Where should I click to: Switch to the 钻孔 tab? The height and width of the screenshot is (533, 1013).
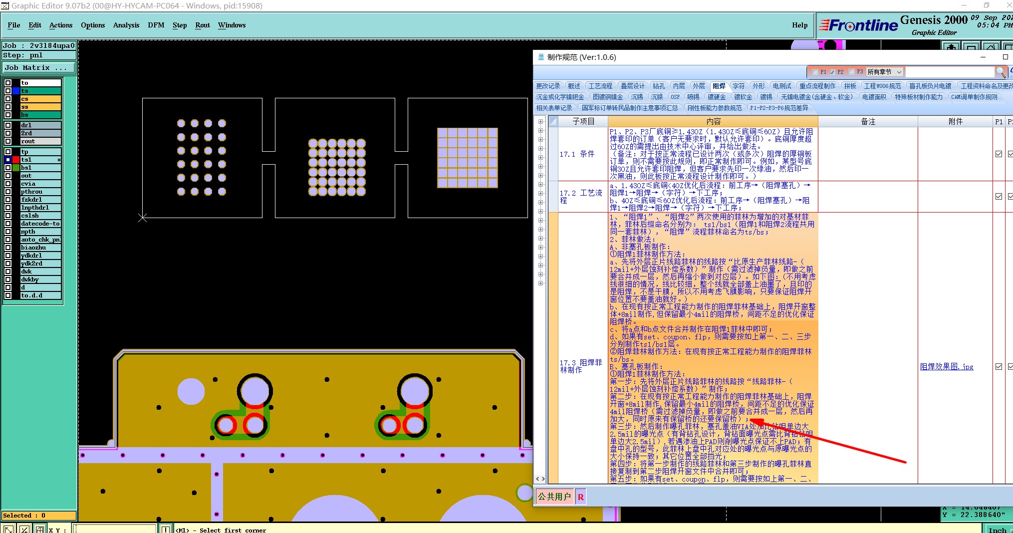coord(659,86)
